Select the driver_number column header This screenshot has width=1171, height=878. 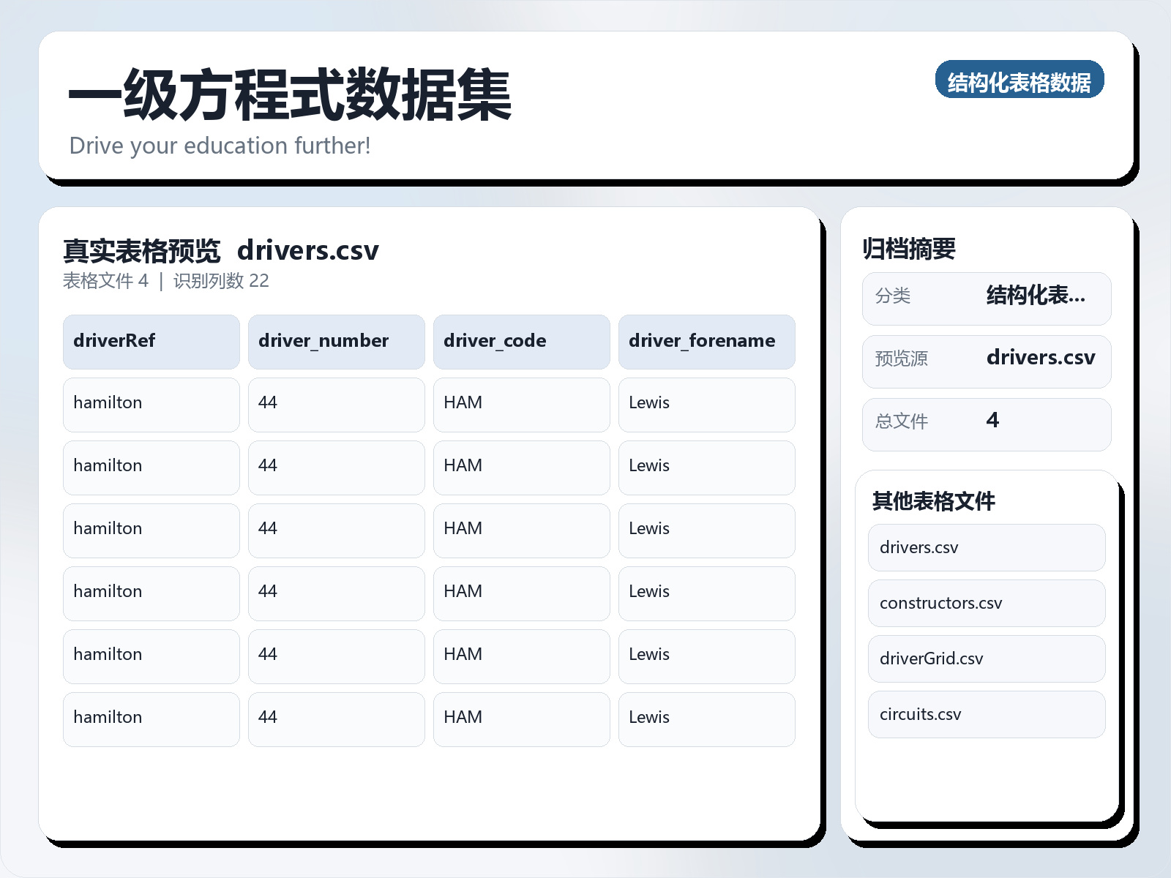pos(336,341)
